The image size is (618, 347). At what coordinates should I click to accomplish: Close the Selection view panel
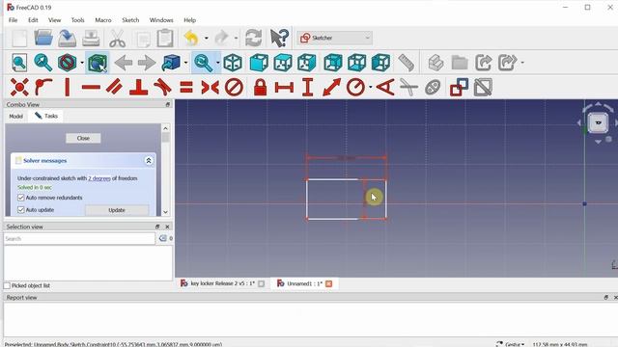[x=167, y=227]
